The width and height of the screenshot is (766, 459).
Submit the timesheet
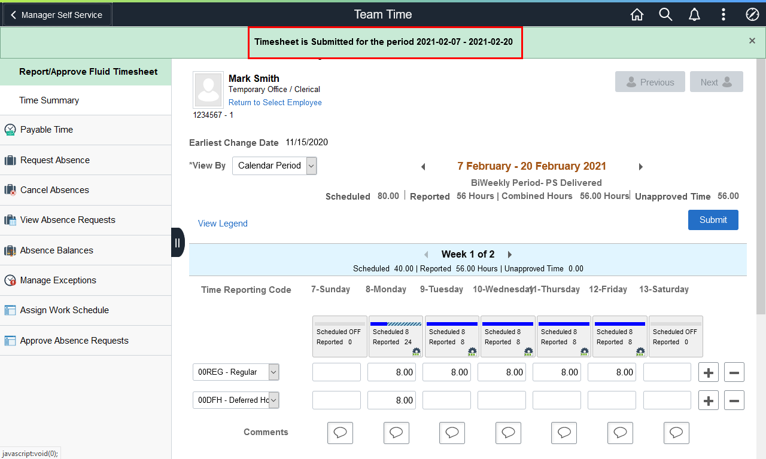713,220
